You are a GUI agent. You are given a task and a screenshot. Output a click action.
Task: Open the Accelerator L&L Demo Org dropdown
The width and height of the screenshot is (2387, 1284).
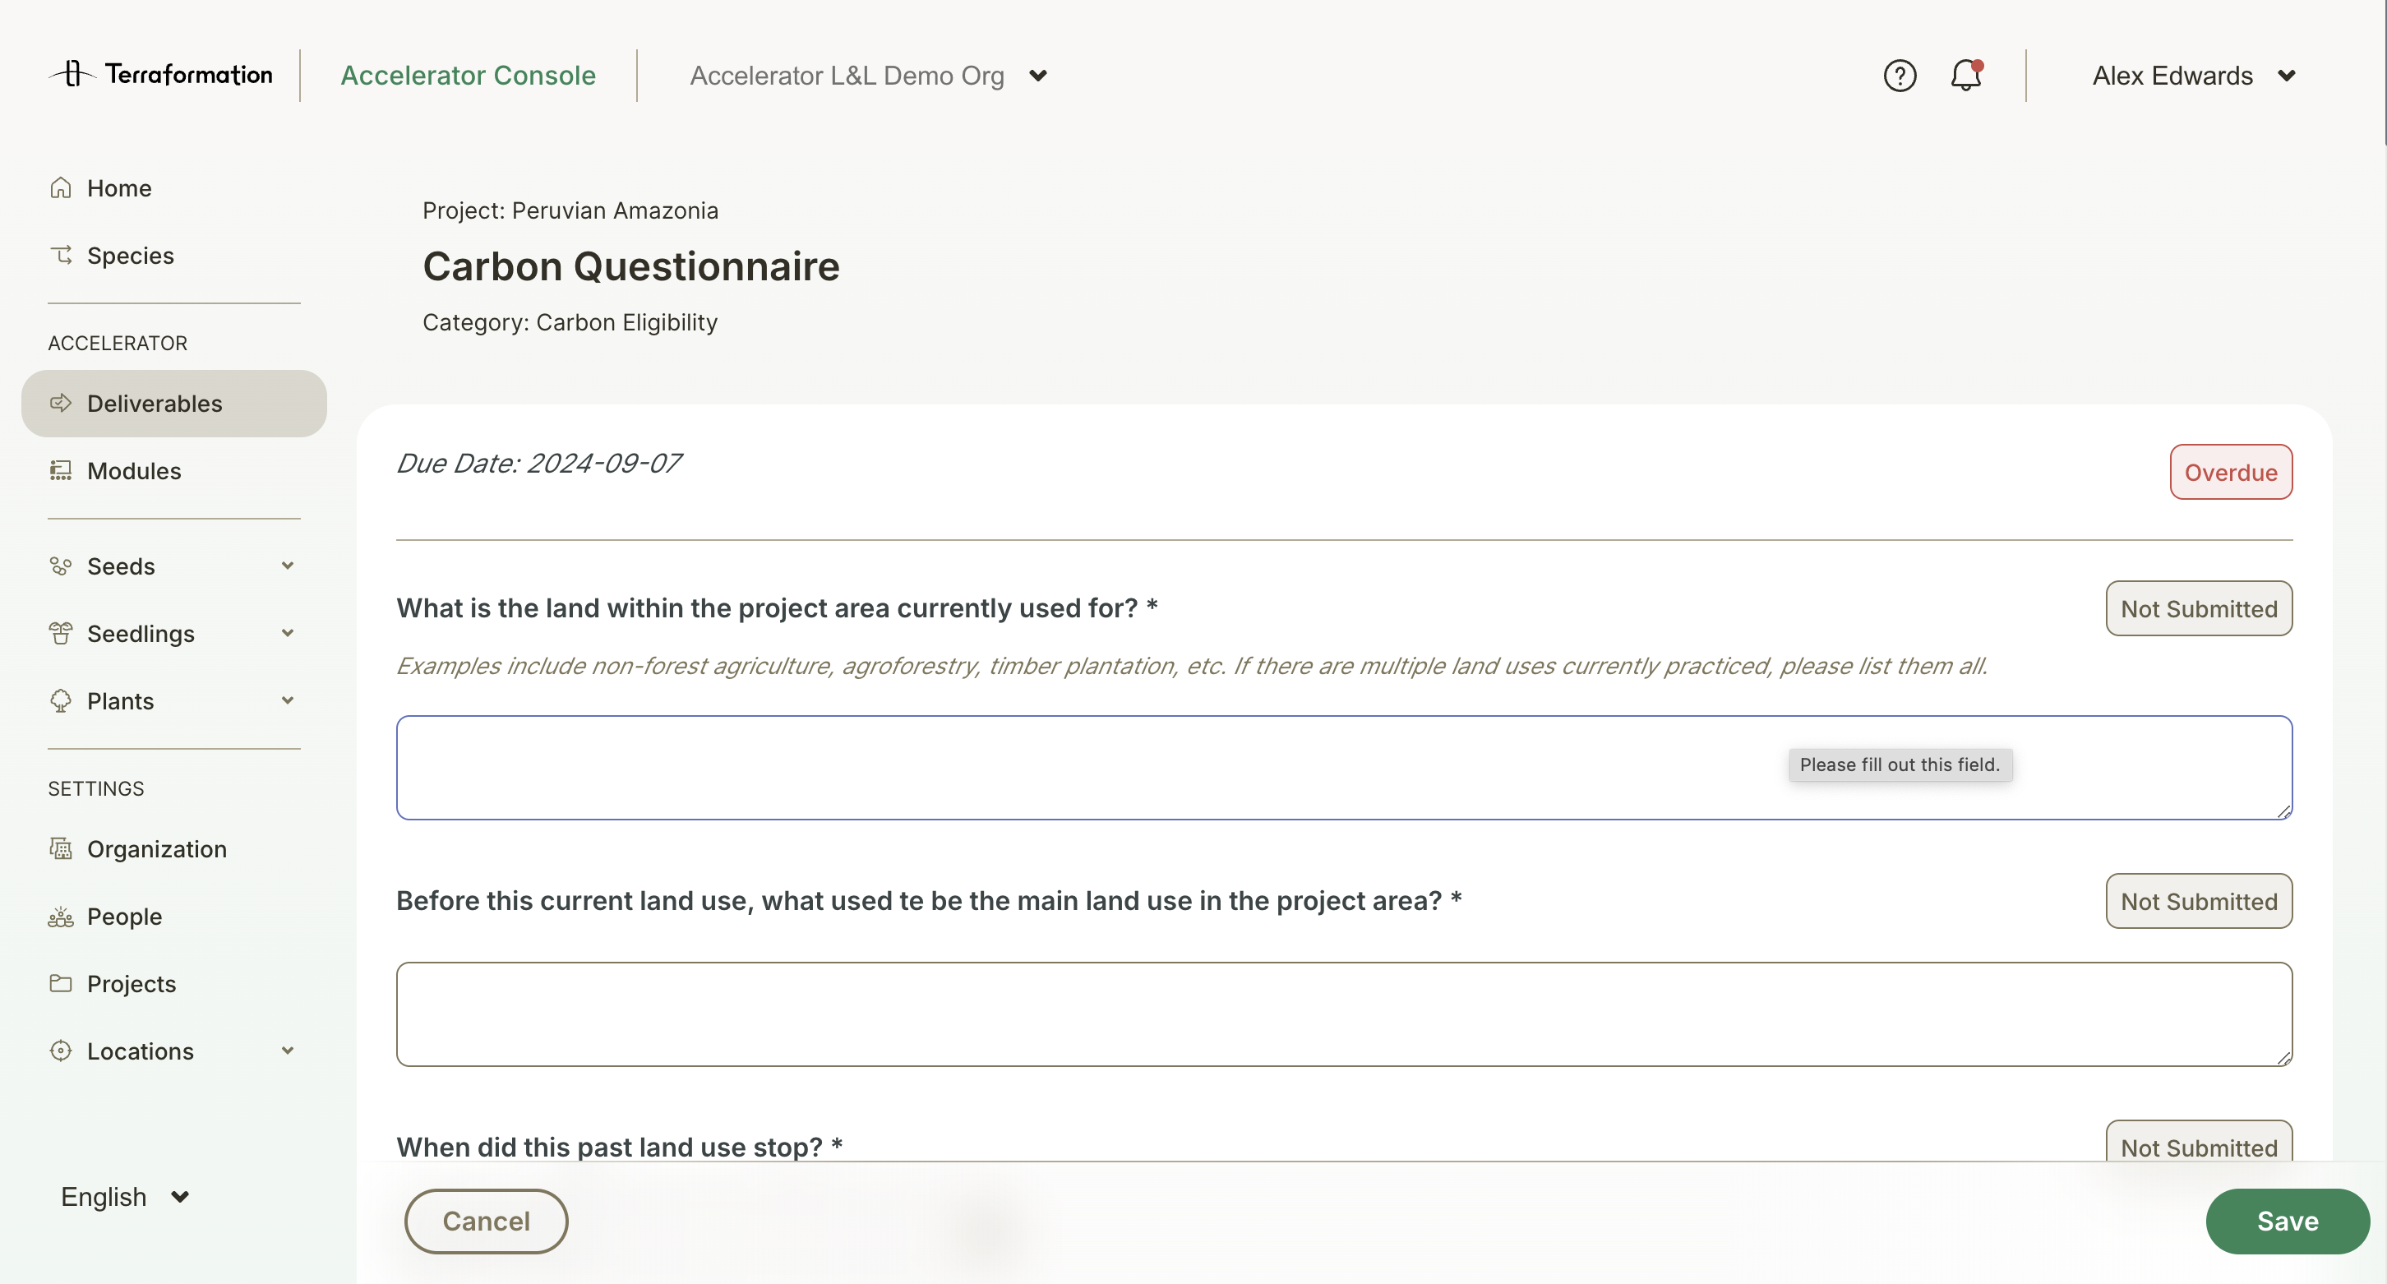click(x=869, y=75)
